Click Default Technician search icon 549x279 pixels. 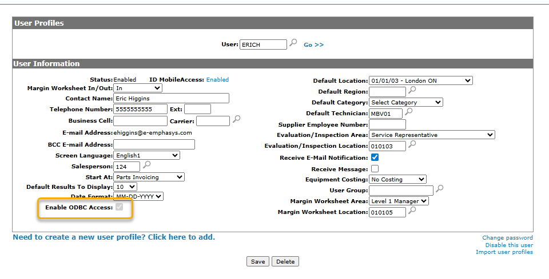408,112
